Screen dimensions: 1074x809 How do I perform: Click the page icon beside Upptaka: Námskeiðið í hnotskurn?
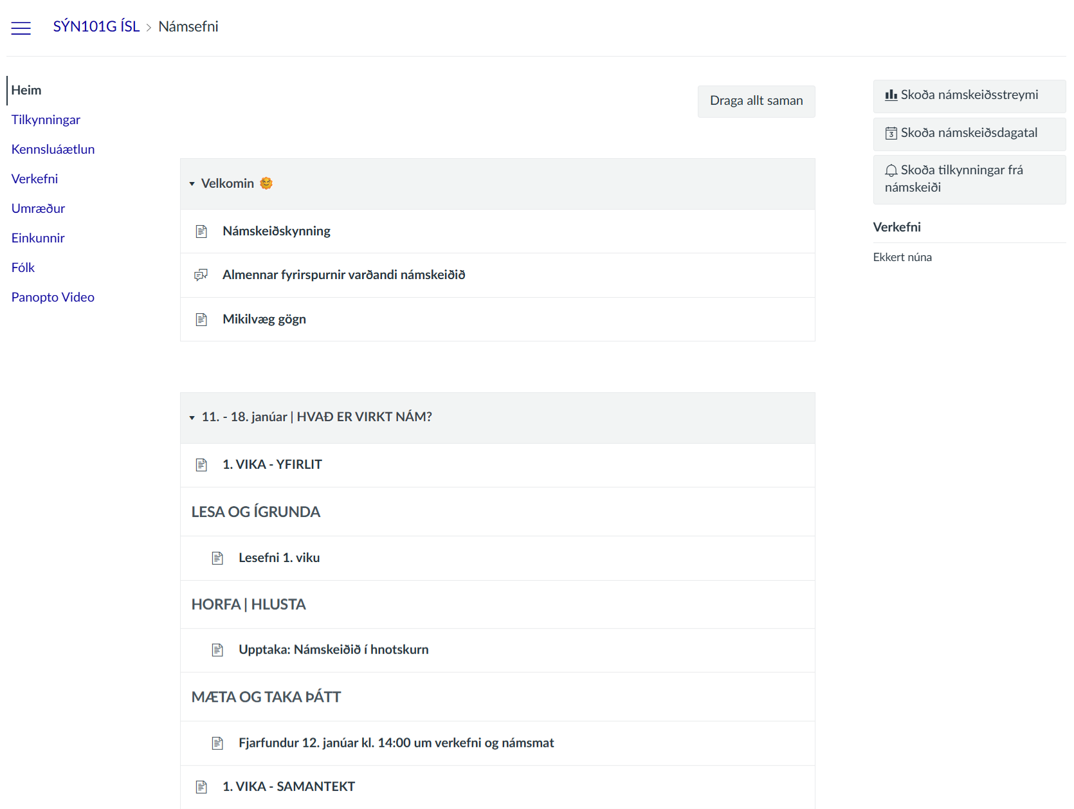click(217, 650)
